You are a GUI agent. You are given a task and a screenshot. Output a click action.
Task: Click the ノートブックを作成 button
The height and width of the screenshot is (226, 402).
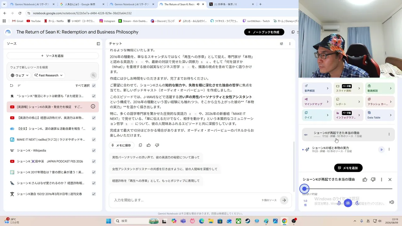264,32
